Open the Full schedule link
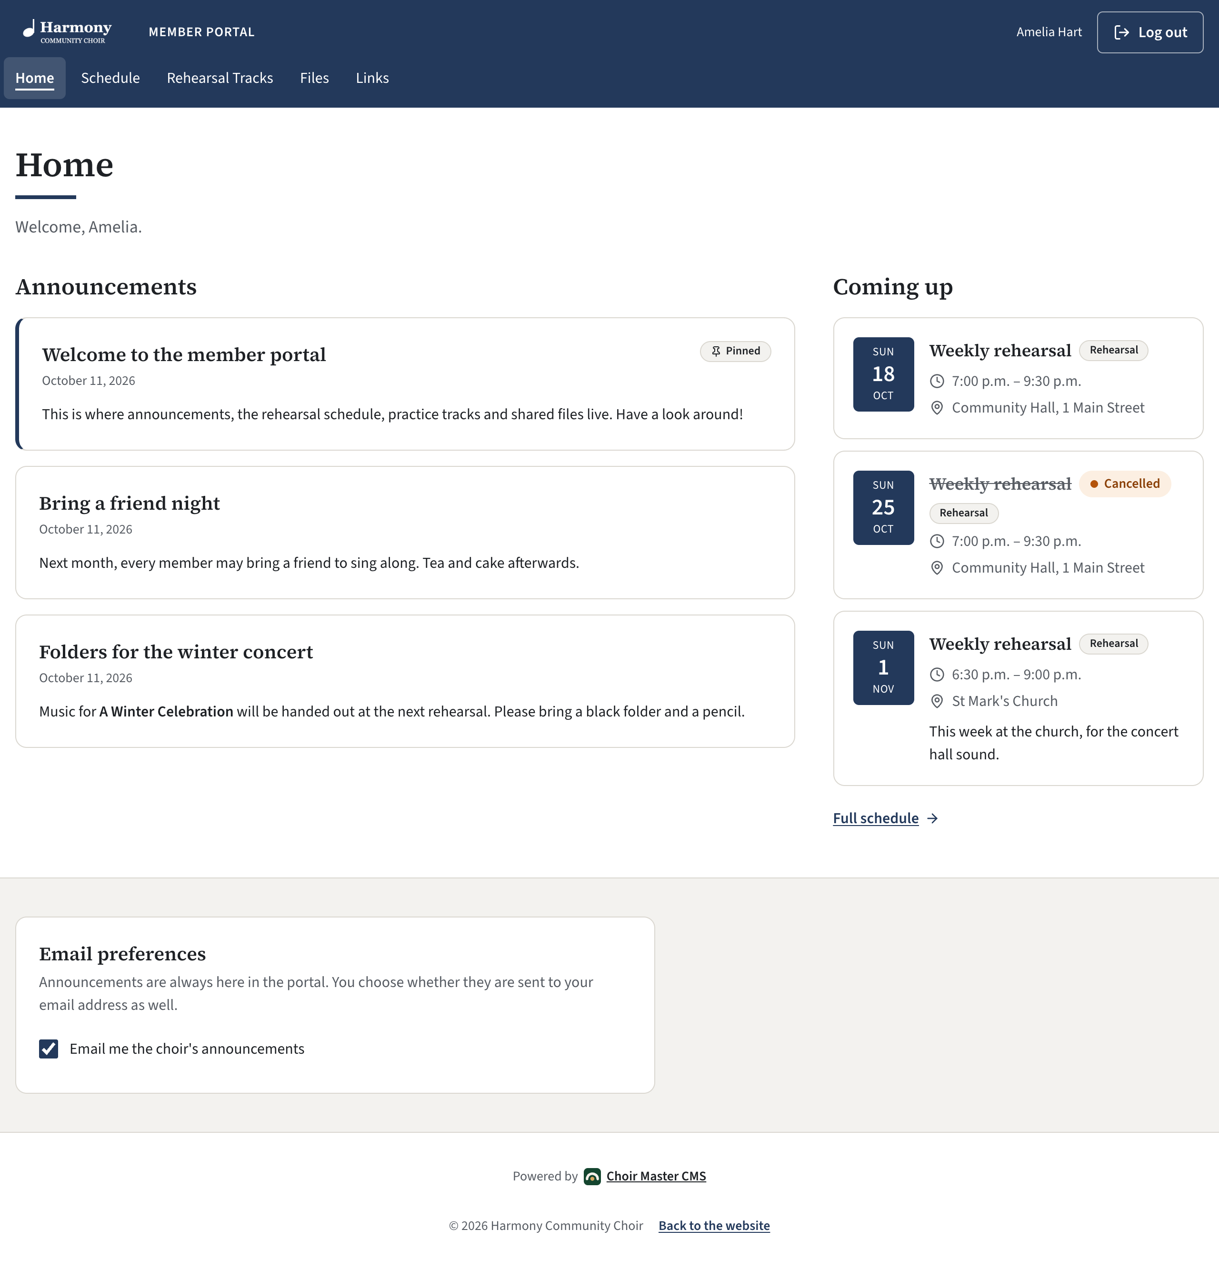The image size is (1219, 1270). pyautogui.click(x=876, y=818)
